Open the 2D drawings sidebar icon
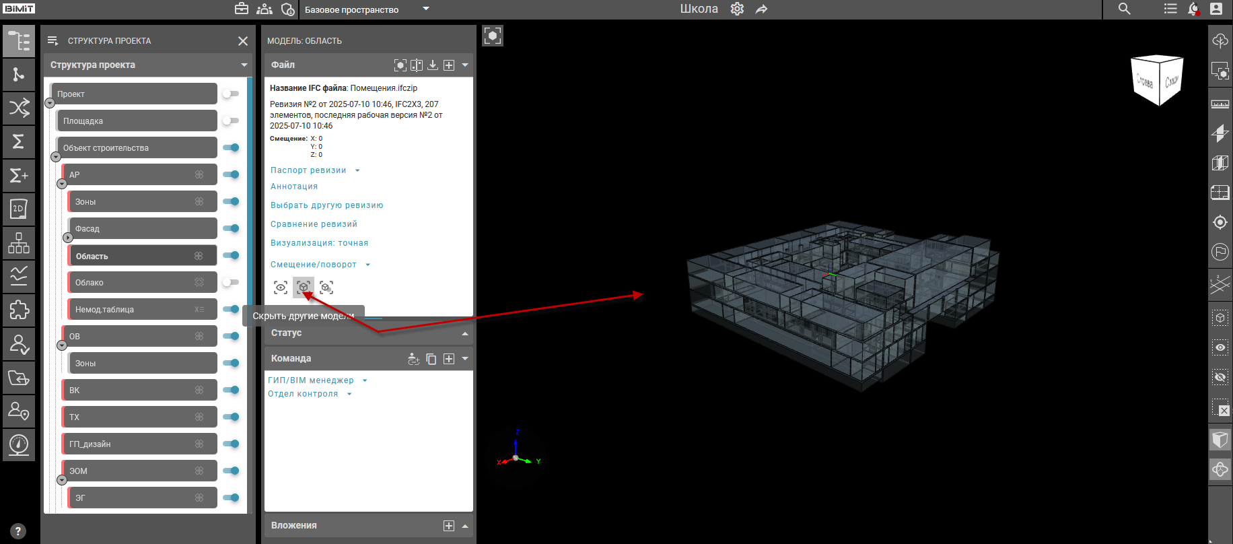This screenshot has width=1233, height=544. coord(19,209)
